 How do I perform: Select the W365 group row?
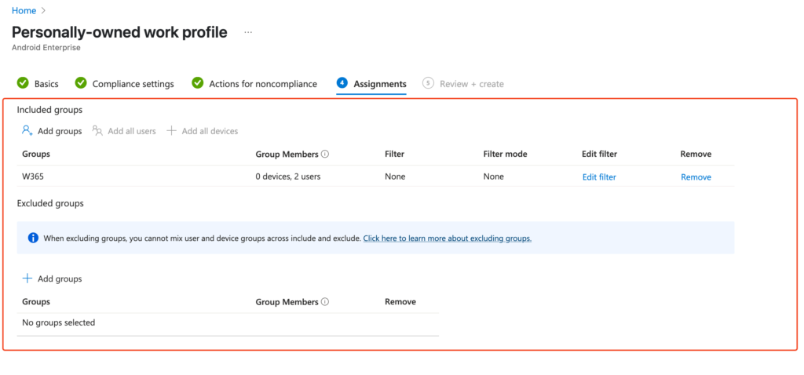[x=375, y=177]
